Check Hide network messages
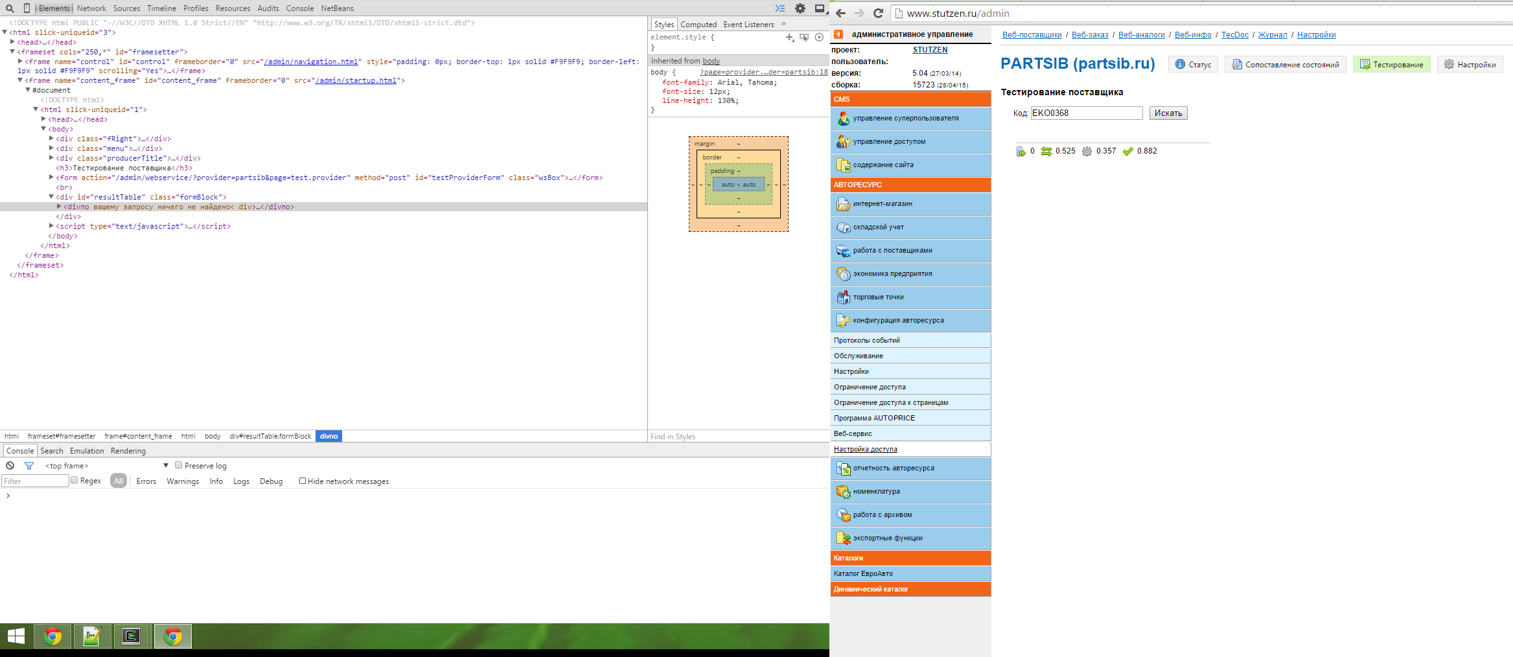 (303, 481)
